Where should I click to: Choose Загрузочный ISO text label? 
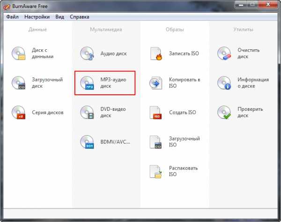[x=185, y=142]
